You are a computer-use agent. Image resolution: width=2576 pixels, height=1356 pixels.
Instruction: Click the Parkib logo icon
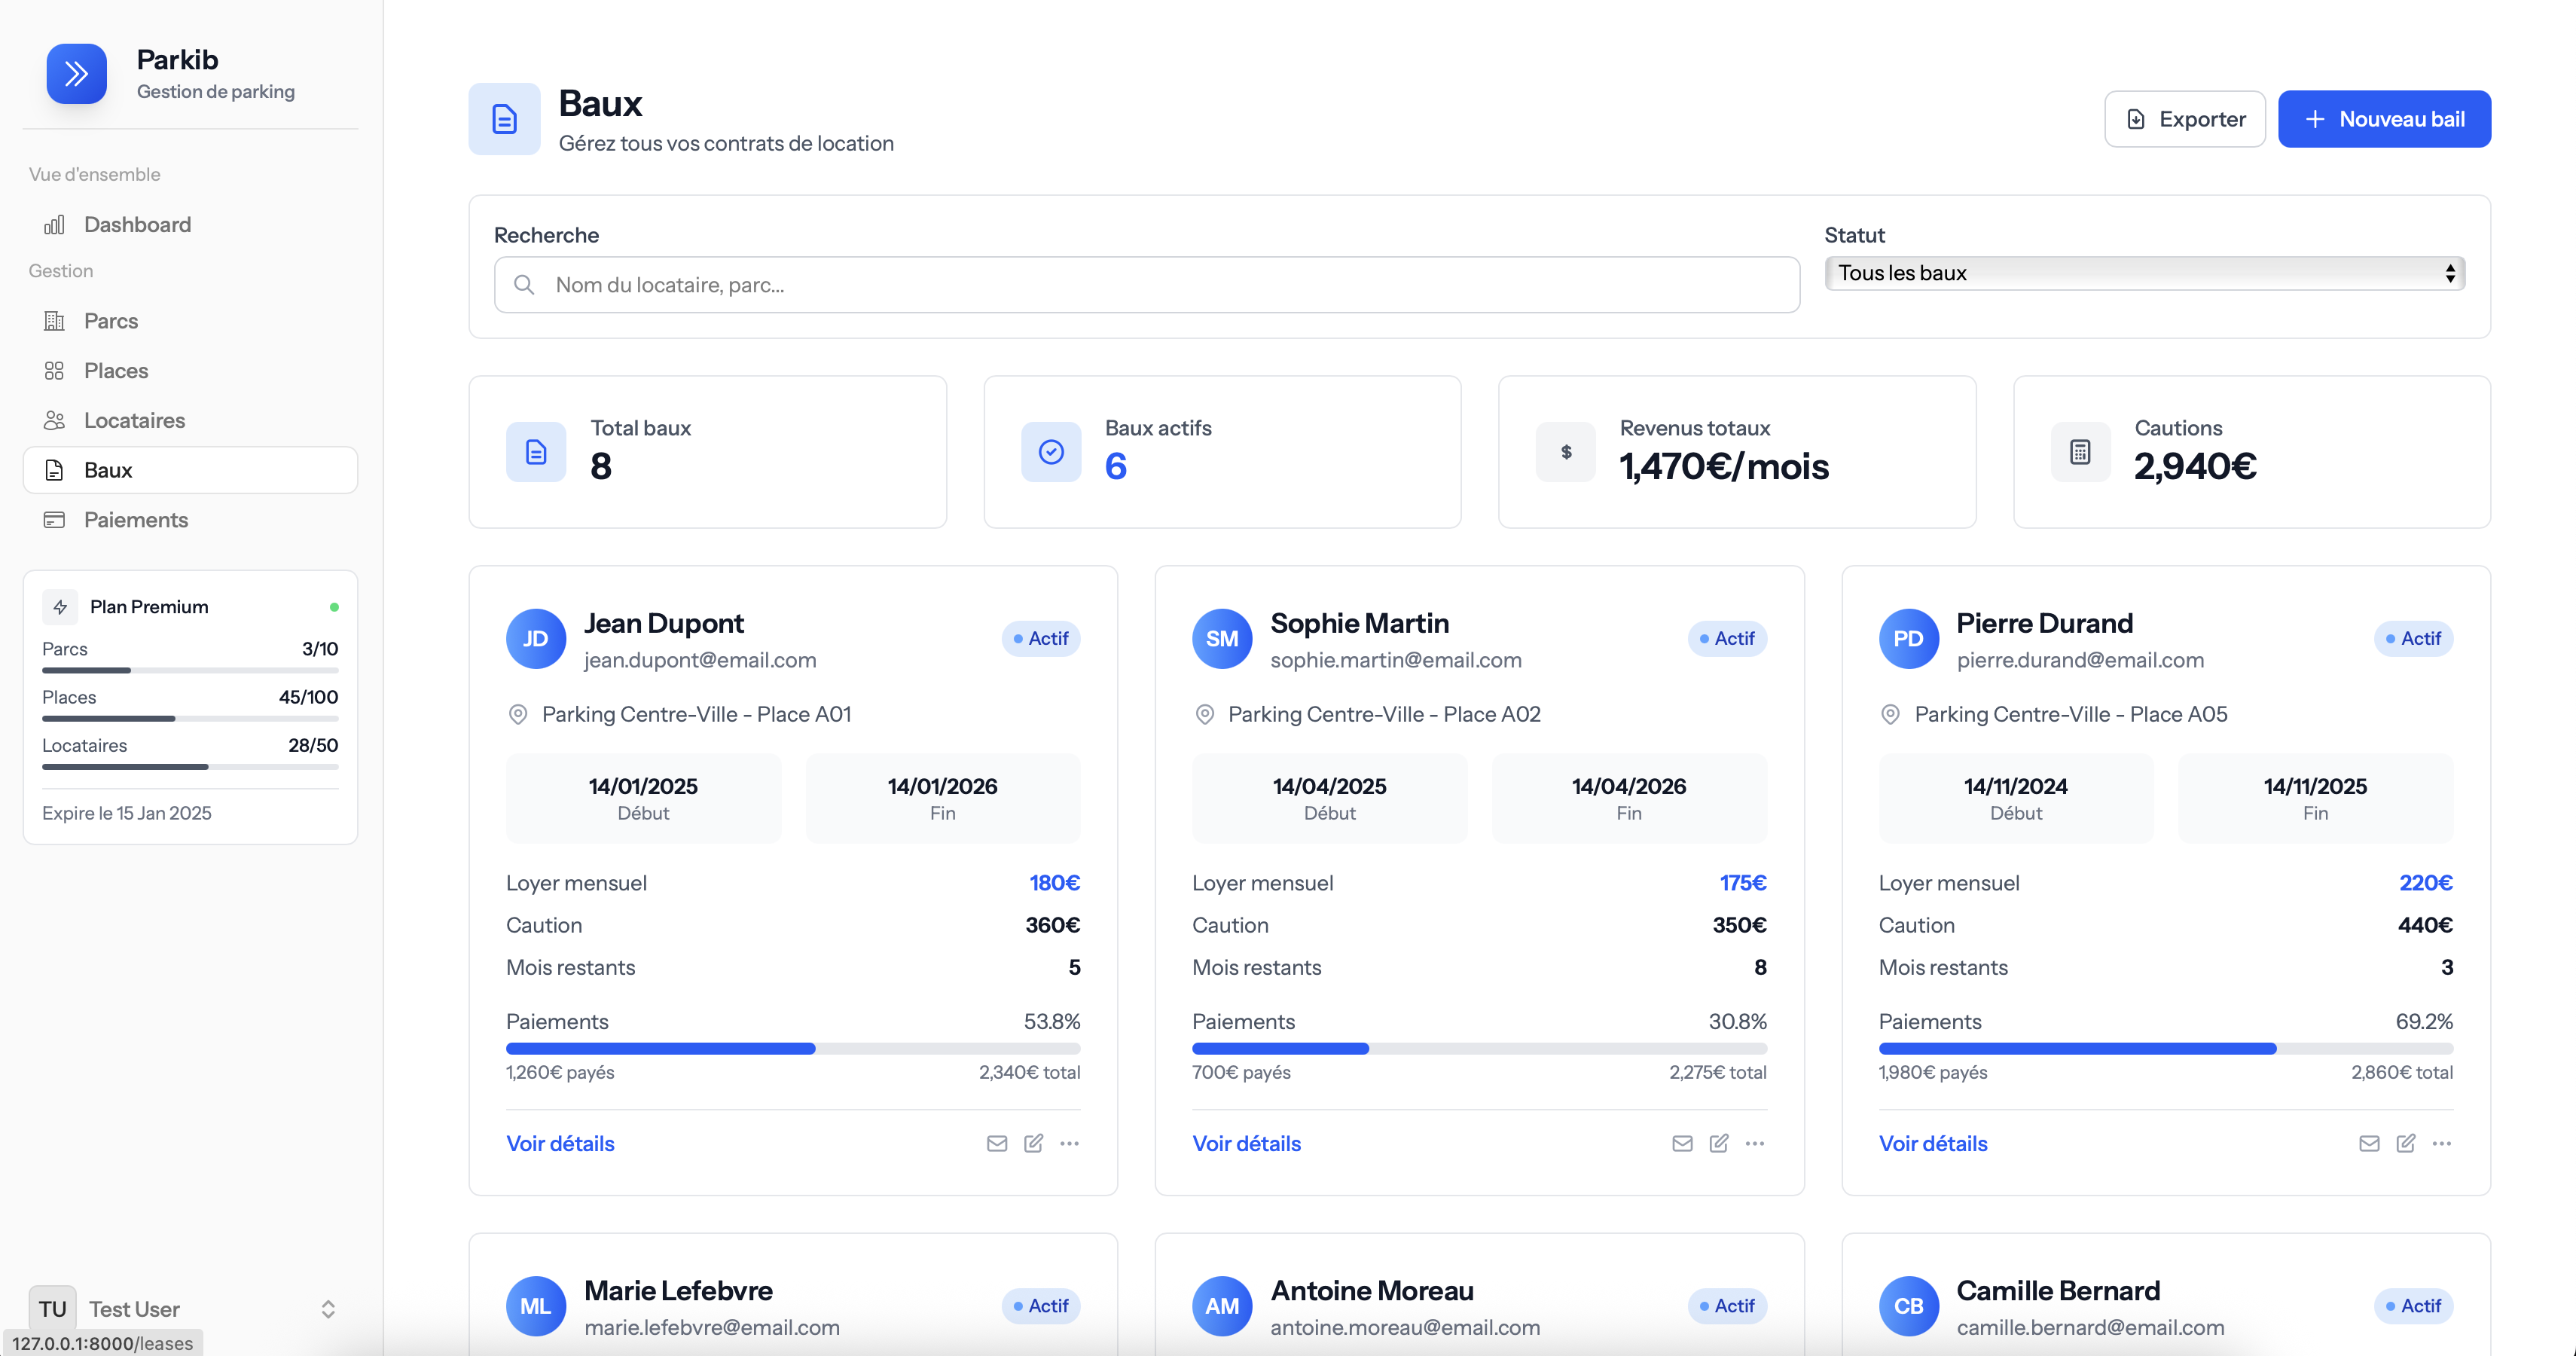[76, 73]
